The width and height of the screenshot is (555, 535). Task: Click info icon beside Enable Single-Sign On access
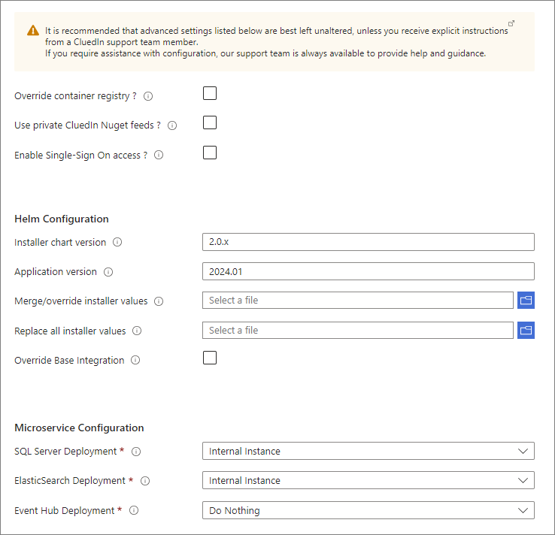pyautogui.click(x=159, y=156)
